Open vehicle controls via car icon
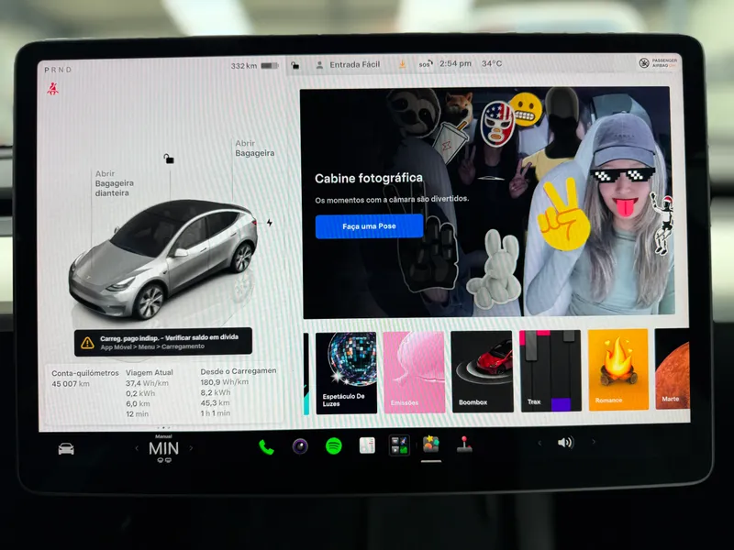The image size is (734, 550). [x=66, y=449]
